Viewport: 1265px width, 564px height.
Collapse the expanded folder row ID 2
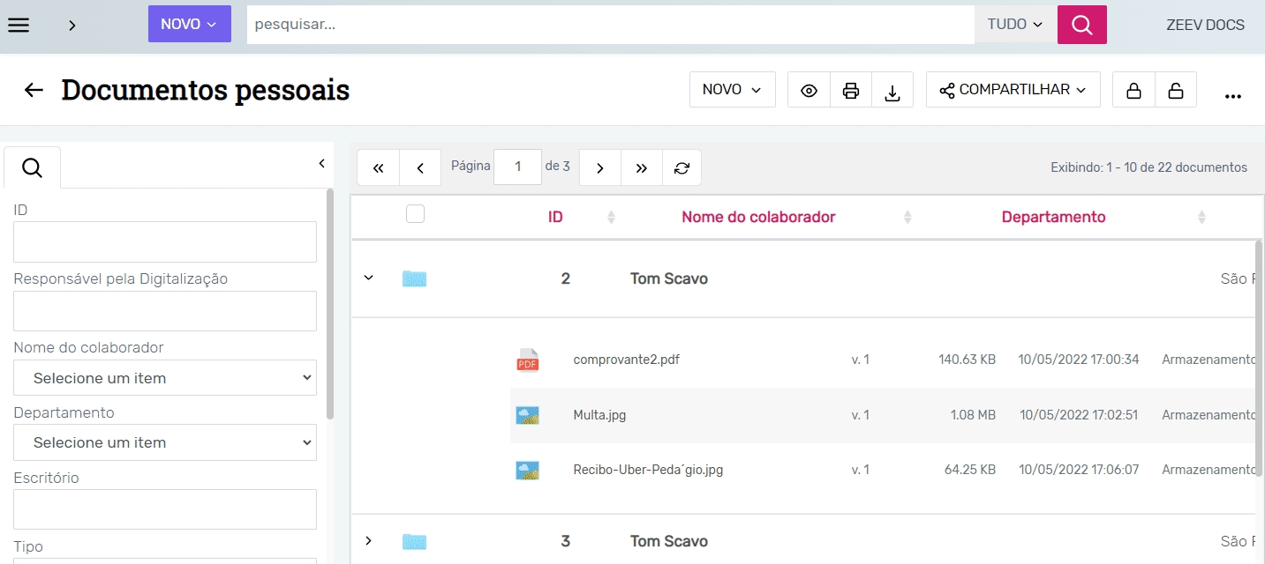369,278
